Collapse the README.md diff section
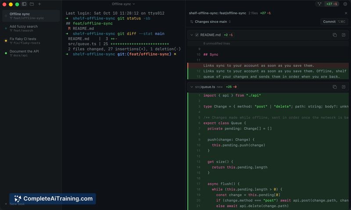Viewport: 351px width, 210px height. [192, 35]
